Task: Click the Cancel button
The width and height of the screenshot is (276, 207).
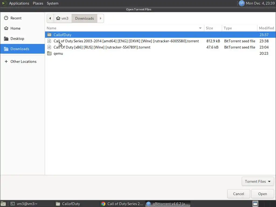Action: 239,194
